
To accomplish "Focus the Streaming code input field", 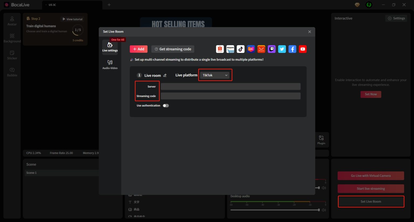I will [x=230, y=96].
